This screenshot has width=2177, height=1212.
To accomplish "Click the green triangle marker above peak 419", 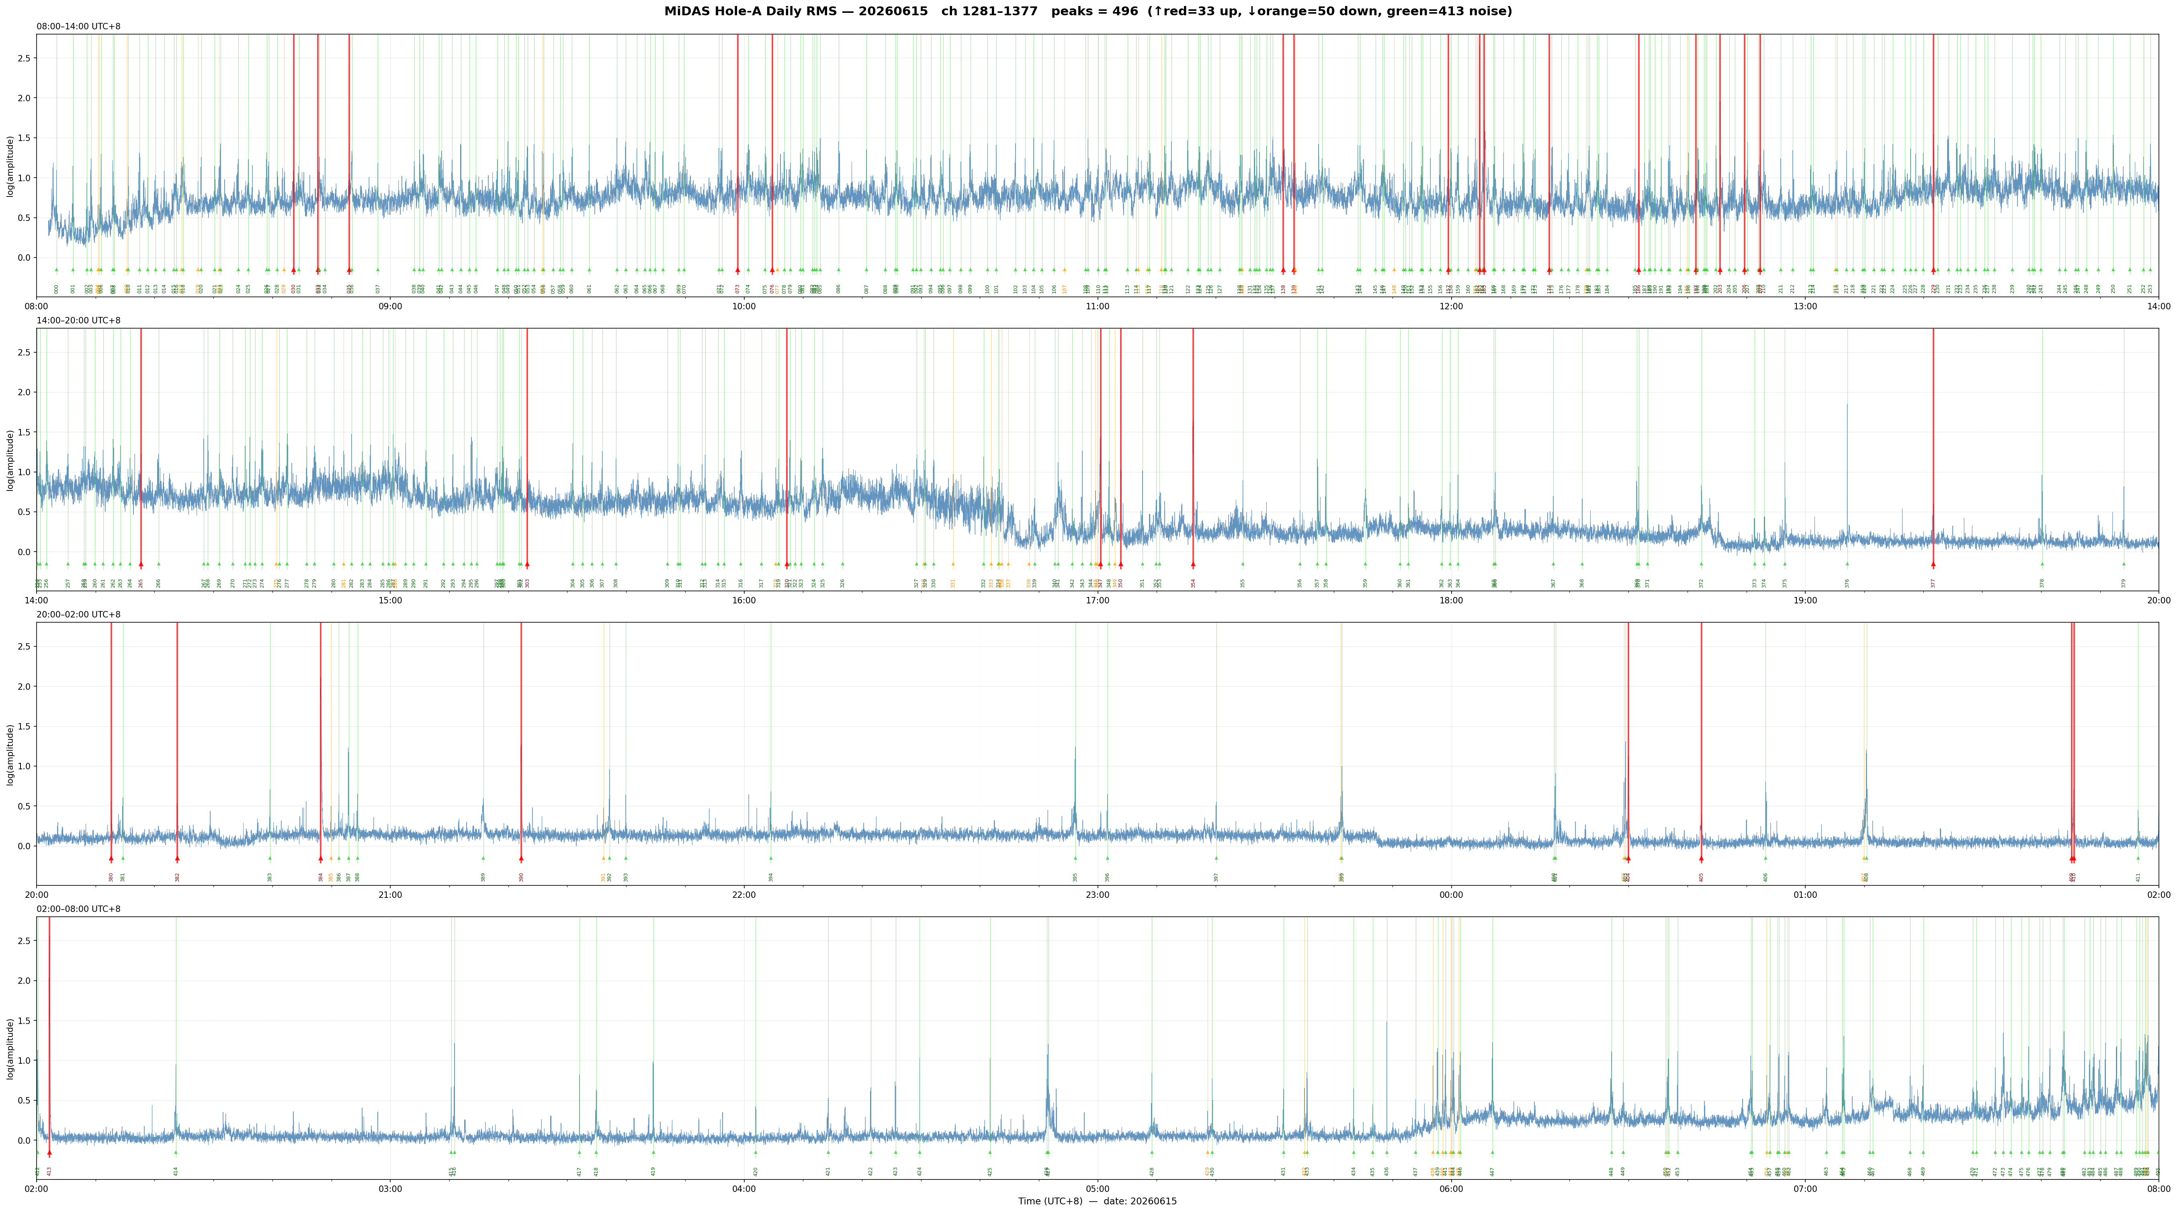I will pyautogui.click(x=653, y=1152).
